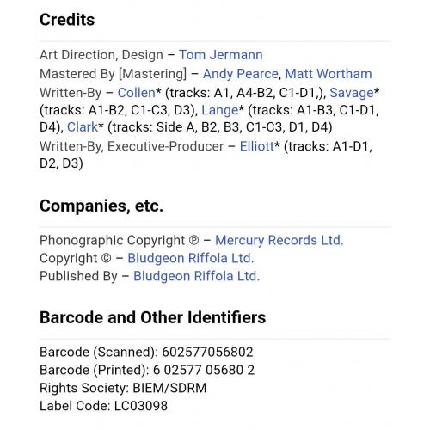Click Bludgeon Riffola Ltd. under Published By
Viewport: 430px width, 430px height.
tap(197, 276)
